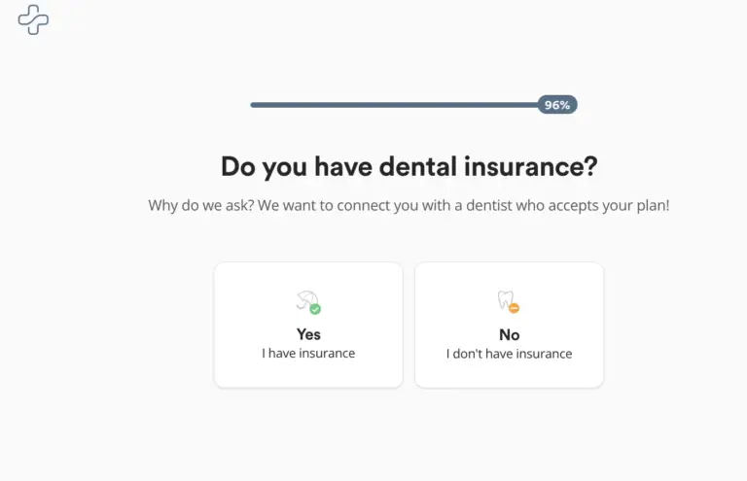Click the progress bar track
Screen dimensions: 747x481
(394, 105)
